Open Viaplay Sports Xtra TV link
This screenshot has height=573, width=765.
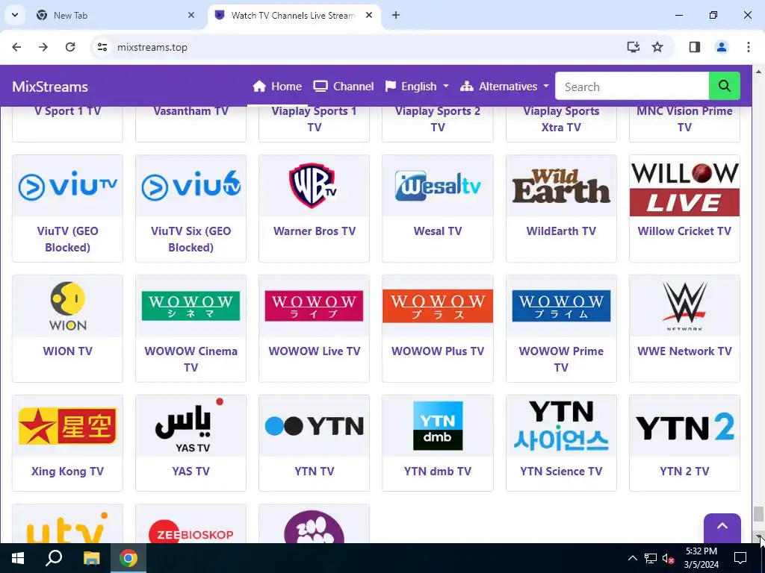(x=561, y=119)
